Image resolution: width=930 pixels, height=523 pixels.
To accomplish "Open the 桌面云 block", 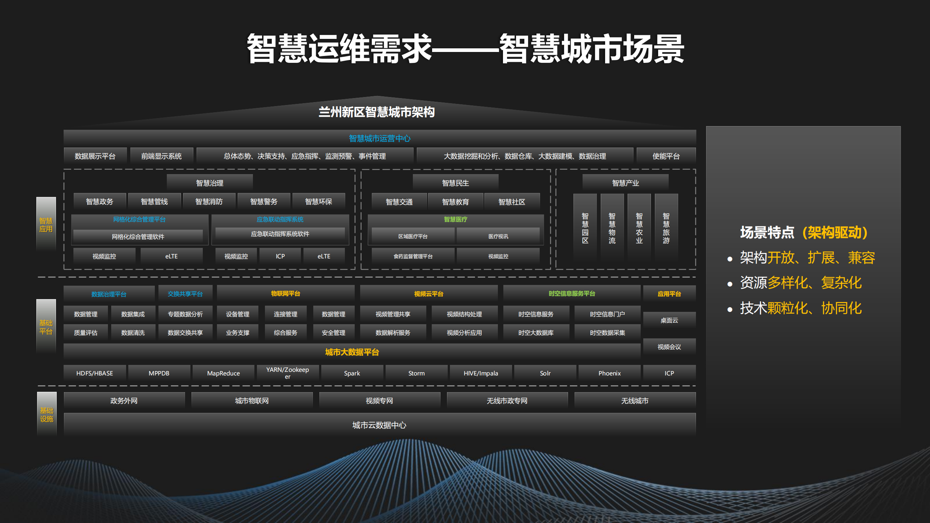I will tap(669, 320).
